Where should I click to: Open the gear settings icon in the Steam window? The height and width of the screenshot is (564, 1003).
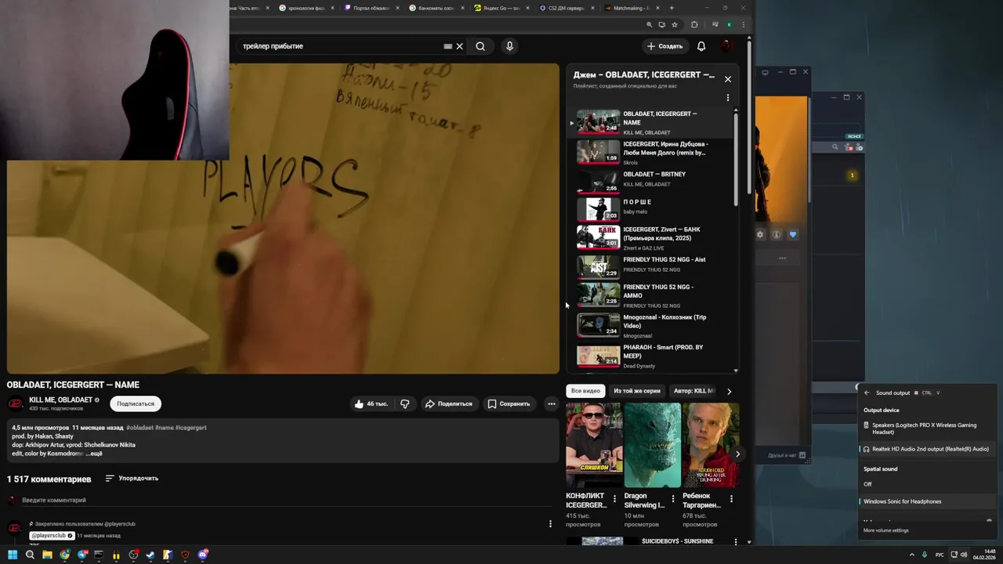[760, 235]
